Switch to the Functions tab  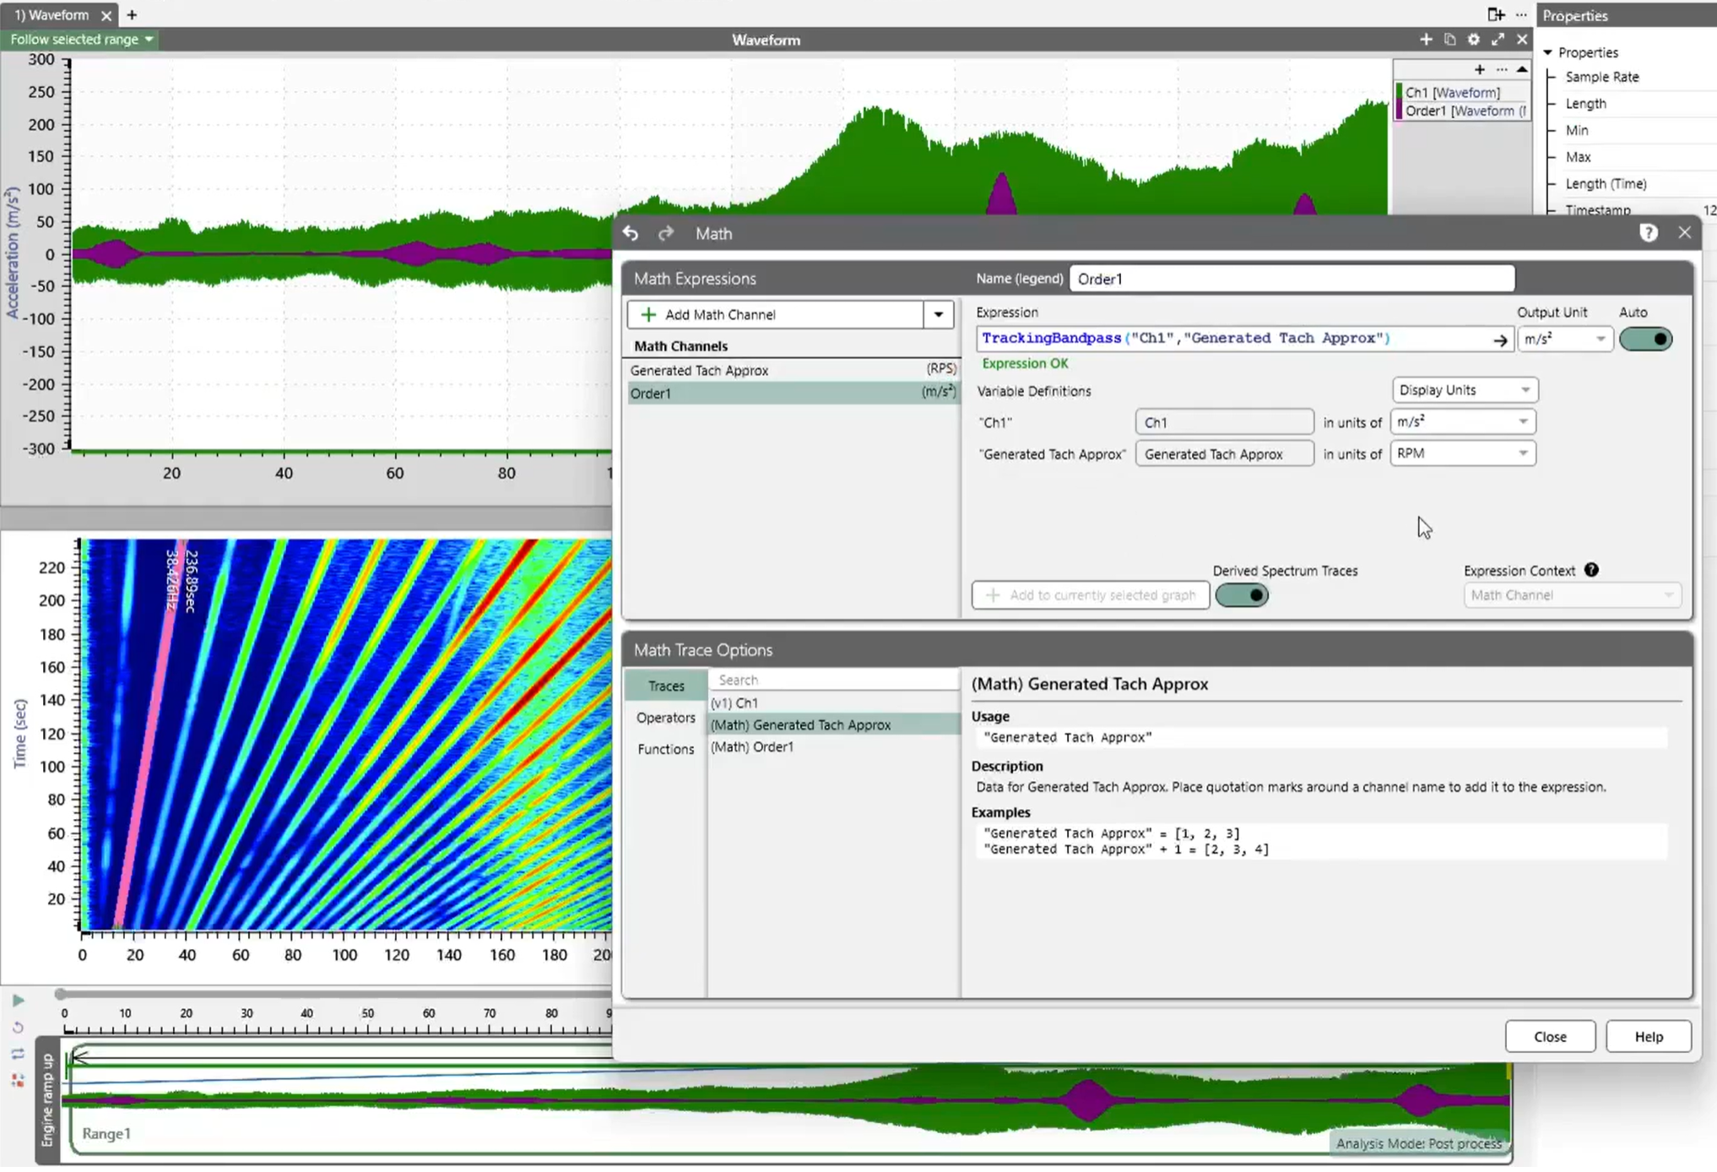[665, 749]
